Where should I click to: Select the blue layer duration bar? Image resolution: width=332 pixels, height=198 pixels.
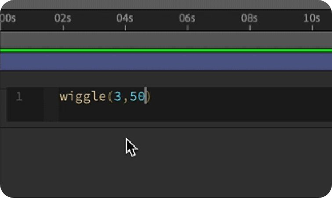[x=166, y=62]
